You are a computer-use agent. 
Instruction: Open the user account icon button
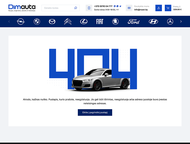click(159, 8)
